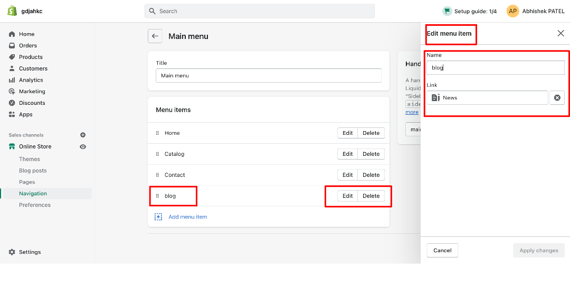The height and width of the screenshot is (298, 570).
Task: Click the dashed plus add icon
Action: click(x=158, y=217)
